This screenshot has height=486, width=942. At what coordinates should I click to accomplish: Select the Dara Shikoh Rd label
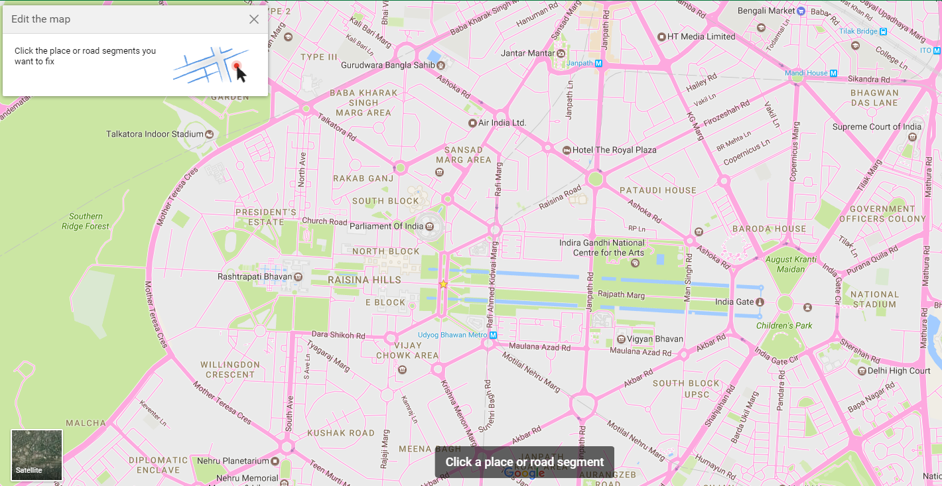pos(338,335)
